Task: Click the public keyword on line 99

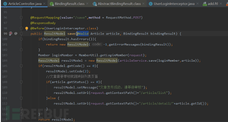Action: point(36,34)
